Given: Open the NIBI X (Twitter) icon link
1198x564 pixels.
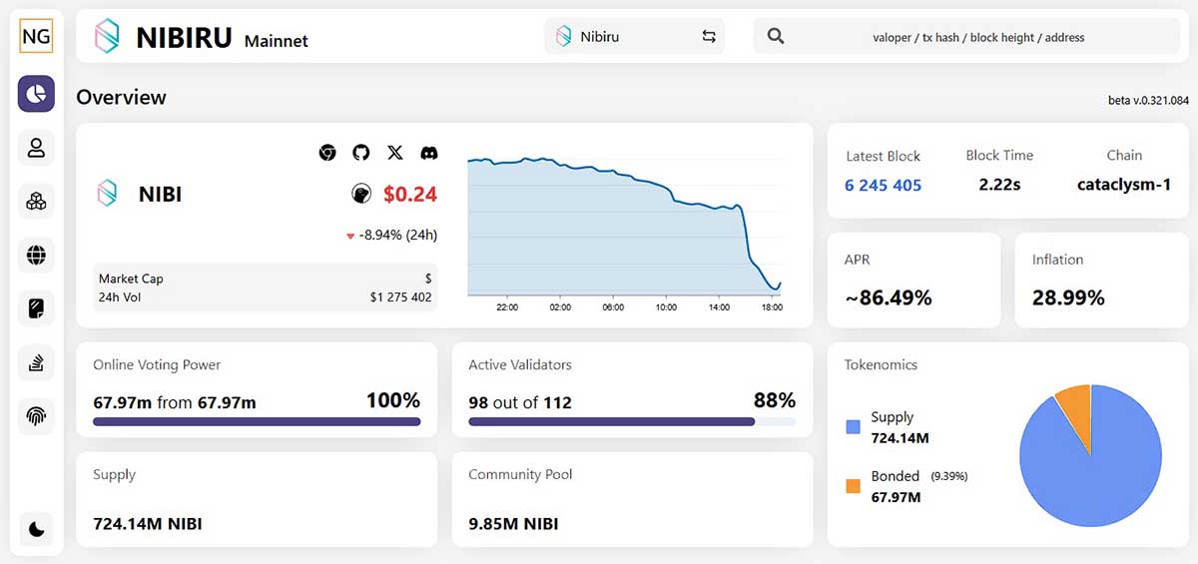Looking at the screenshot, I should point(395,153).
